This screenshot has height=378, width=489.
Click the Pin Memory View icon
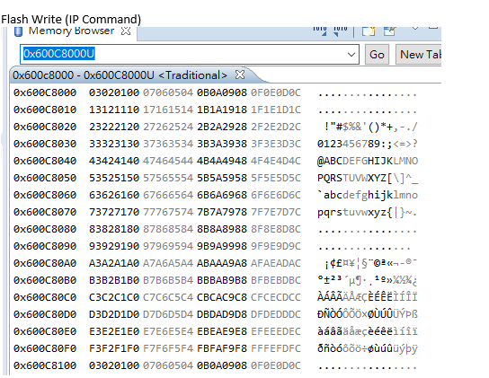tap(389, 31)
